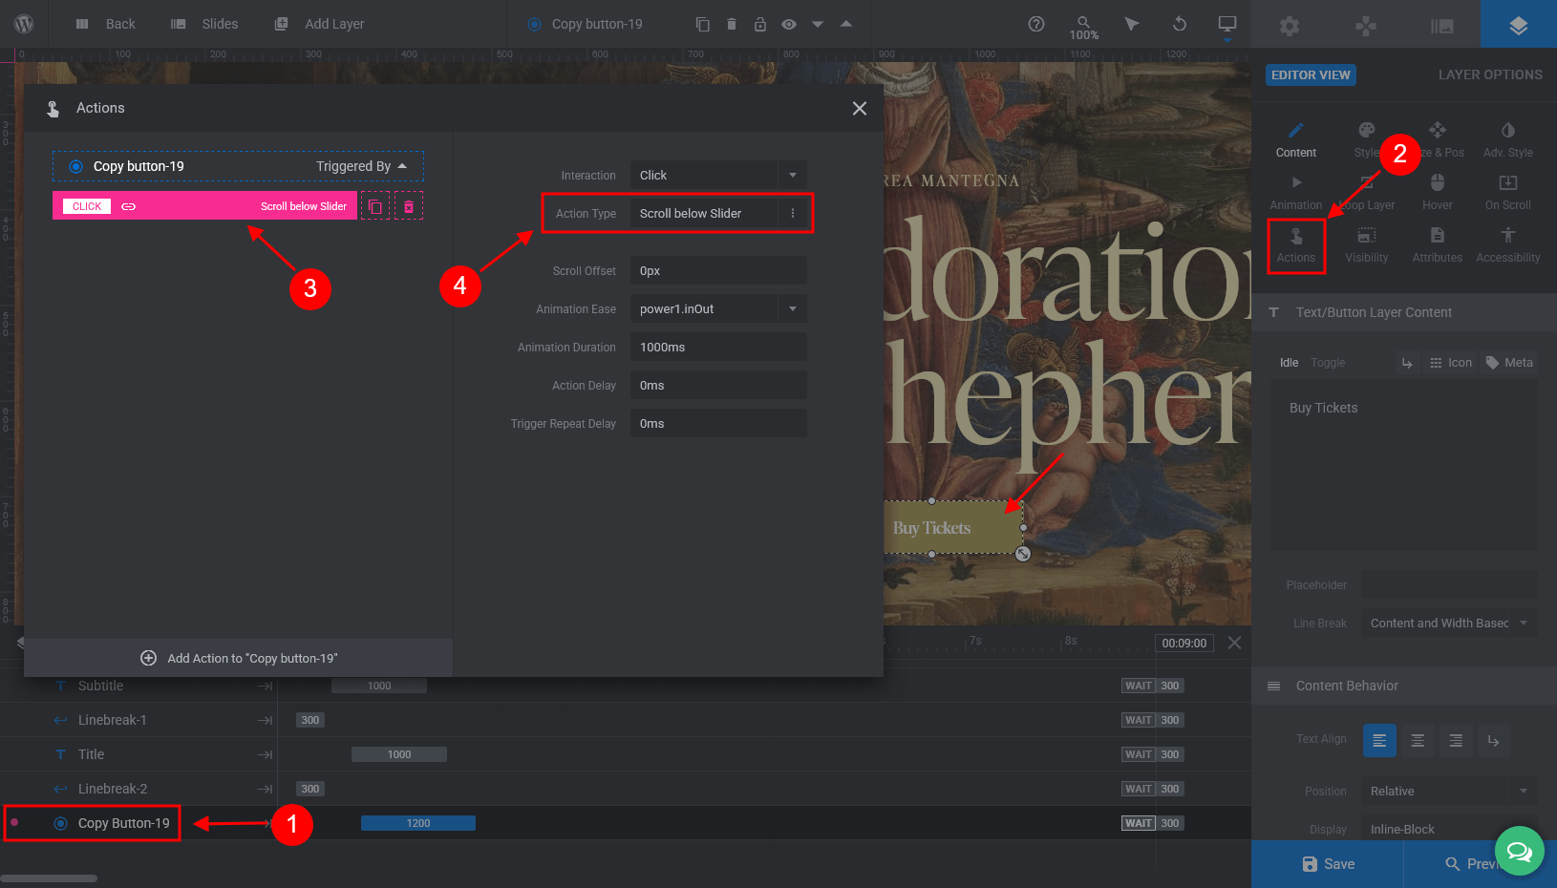Screen dimensions: 1557x888
Task: Click the undo history icon
Action: [1180, 24]
